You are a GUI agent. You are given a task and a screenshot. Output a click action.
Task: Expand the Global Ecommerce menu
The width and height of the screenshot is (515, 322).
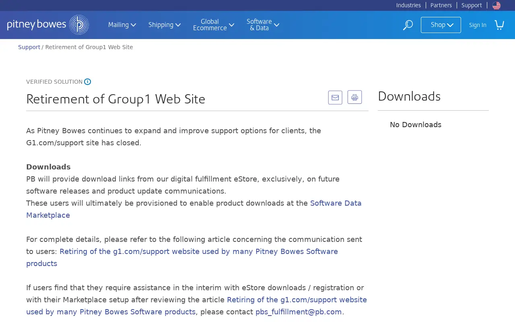pos(213,25)
